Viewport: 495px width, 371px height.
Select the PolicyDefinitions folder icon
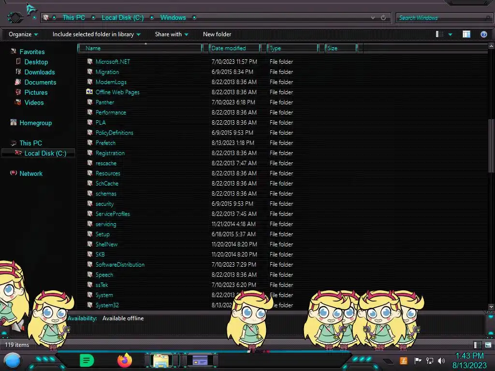89,132
